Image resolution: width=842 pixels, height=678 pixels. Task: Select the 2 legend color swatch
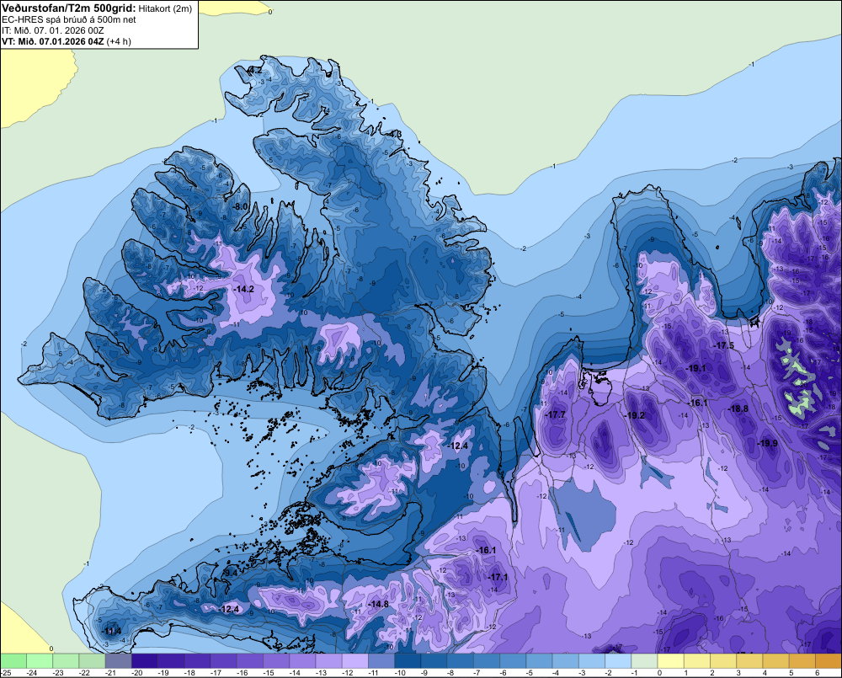pos(723,660)
